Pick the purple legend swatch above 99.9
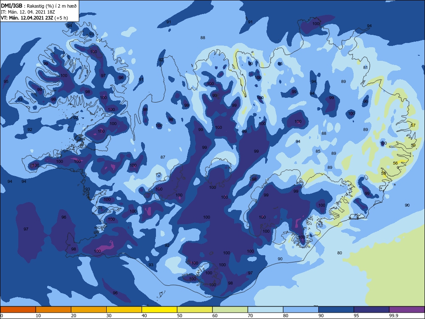 click(407, 310)
